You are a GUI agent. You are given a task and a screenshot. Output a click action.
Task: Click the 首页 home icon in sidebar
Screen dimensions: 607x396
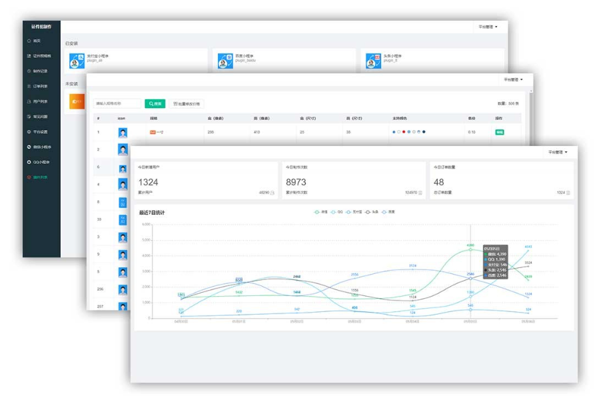[29, 41]
